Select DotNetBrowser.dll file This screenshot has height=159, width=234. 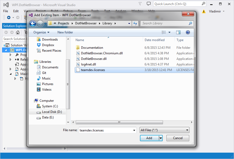91,59
